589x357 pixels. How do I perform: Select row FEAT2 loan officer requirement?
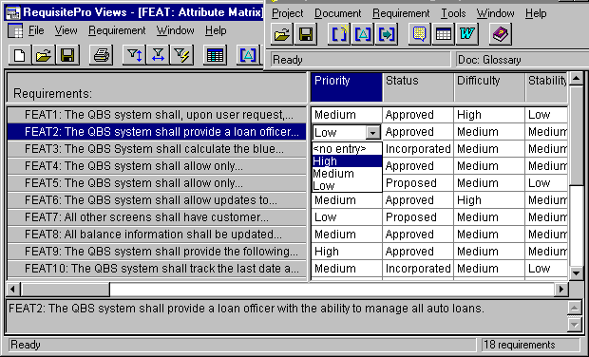point(157,132)
